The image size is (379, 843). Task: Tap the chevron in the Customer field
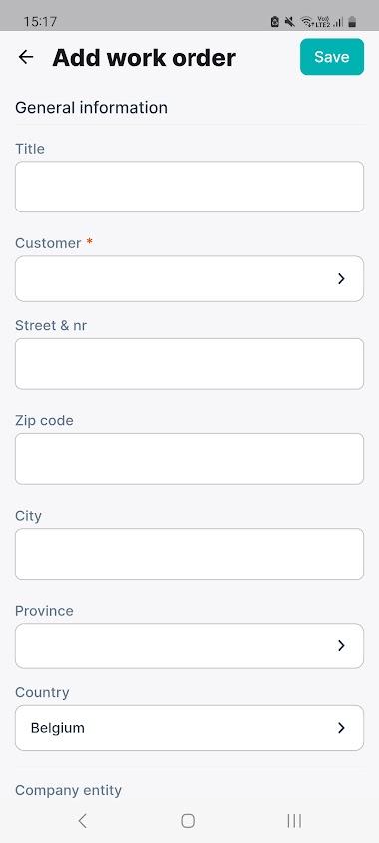coord(341,278)
